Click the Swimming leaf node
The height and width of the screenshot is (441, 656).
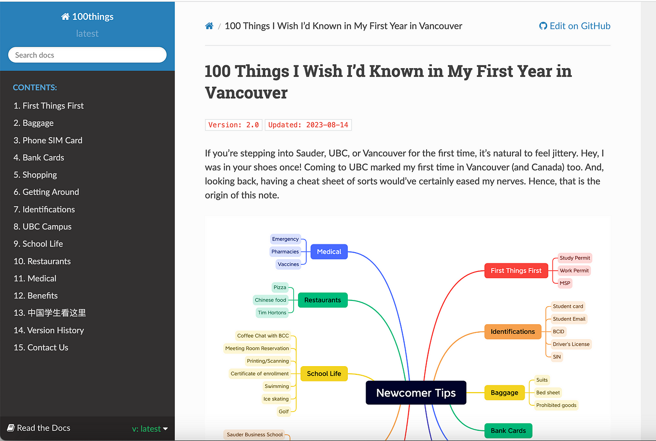pos(277,386)
